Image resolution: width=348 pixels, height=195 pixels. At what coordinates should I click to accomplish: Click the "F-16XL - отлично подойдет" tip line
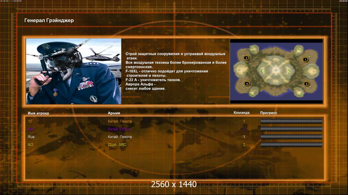(x=167, y=71)
